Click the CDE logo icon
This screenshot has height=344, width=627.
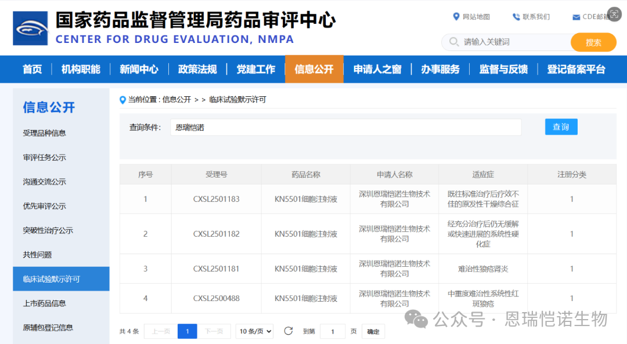(x=30, y=28)
